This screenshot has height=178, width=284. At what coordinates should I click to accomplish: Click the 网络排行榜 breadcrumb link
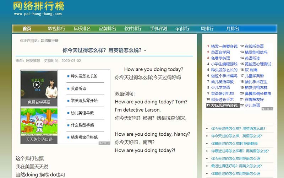(49, 41)
